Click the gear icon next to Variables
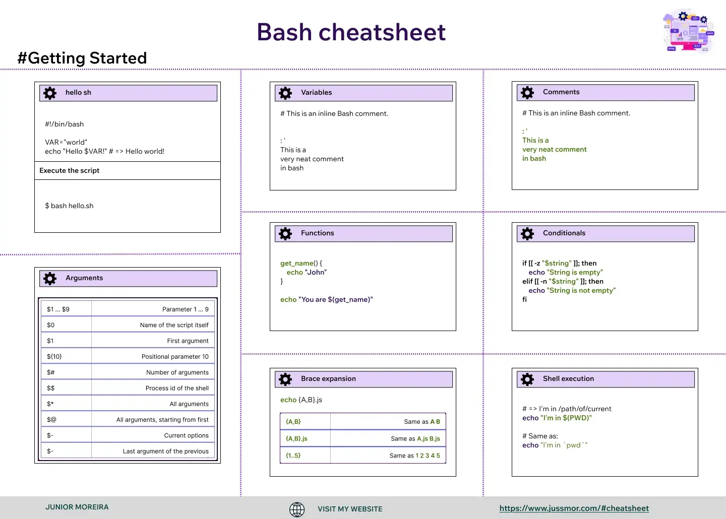726x519 pixels. coord(285,93)
